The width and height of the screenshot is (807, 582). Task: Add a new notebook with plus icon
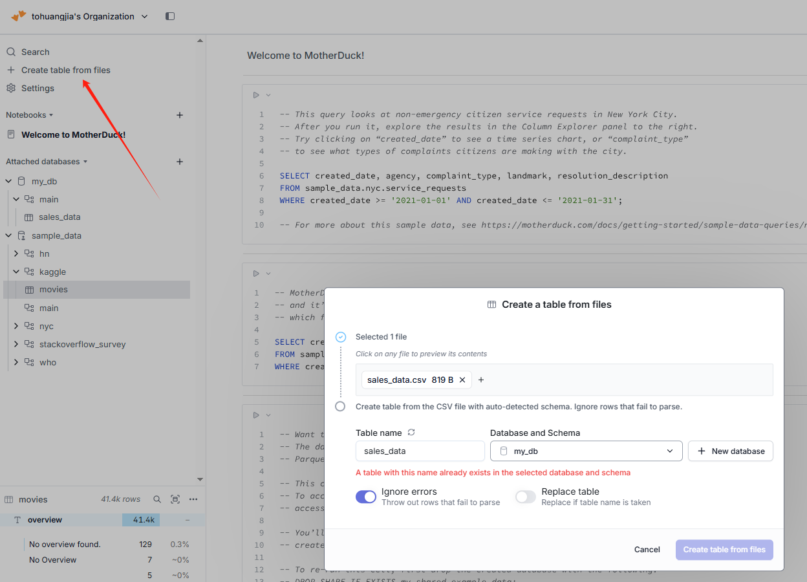[180, 115]
